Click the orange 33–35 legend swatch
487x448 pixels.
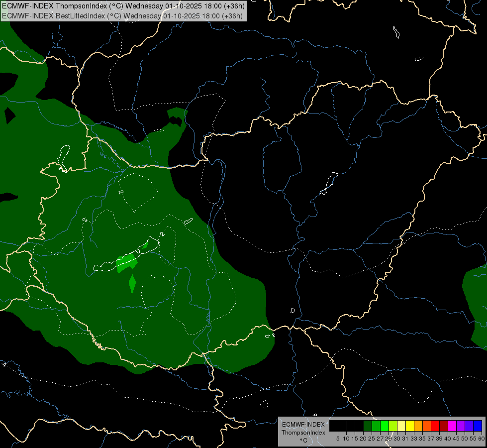point(418,426)
